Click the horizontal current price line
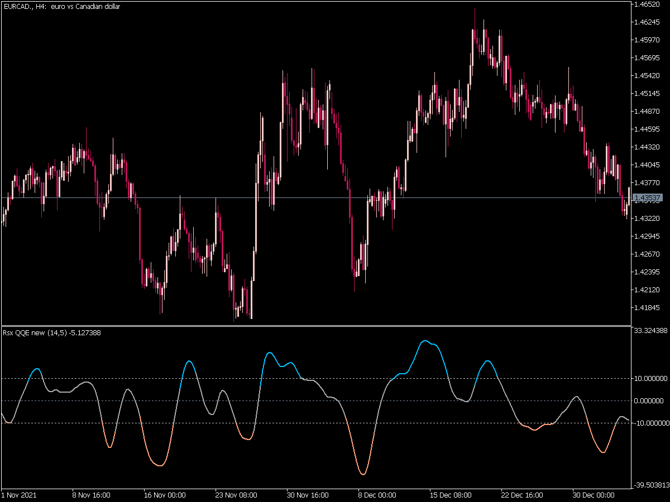 click(315, 198)
